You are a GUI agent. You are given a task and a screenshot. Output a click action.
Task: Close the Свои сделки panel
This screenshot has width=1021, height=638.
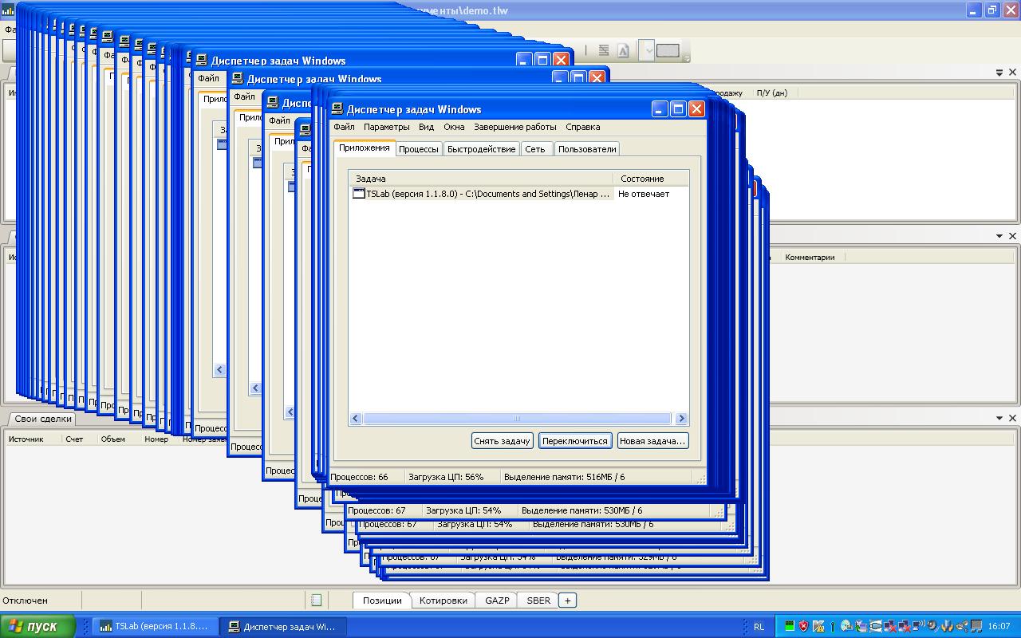tap(1012, 418)
